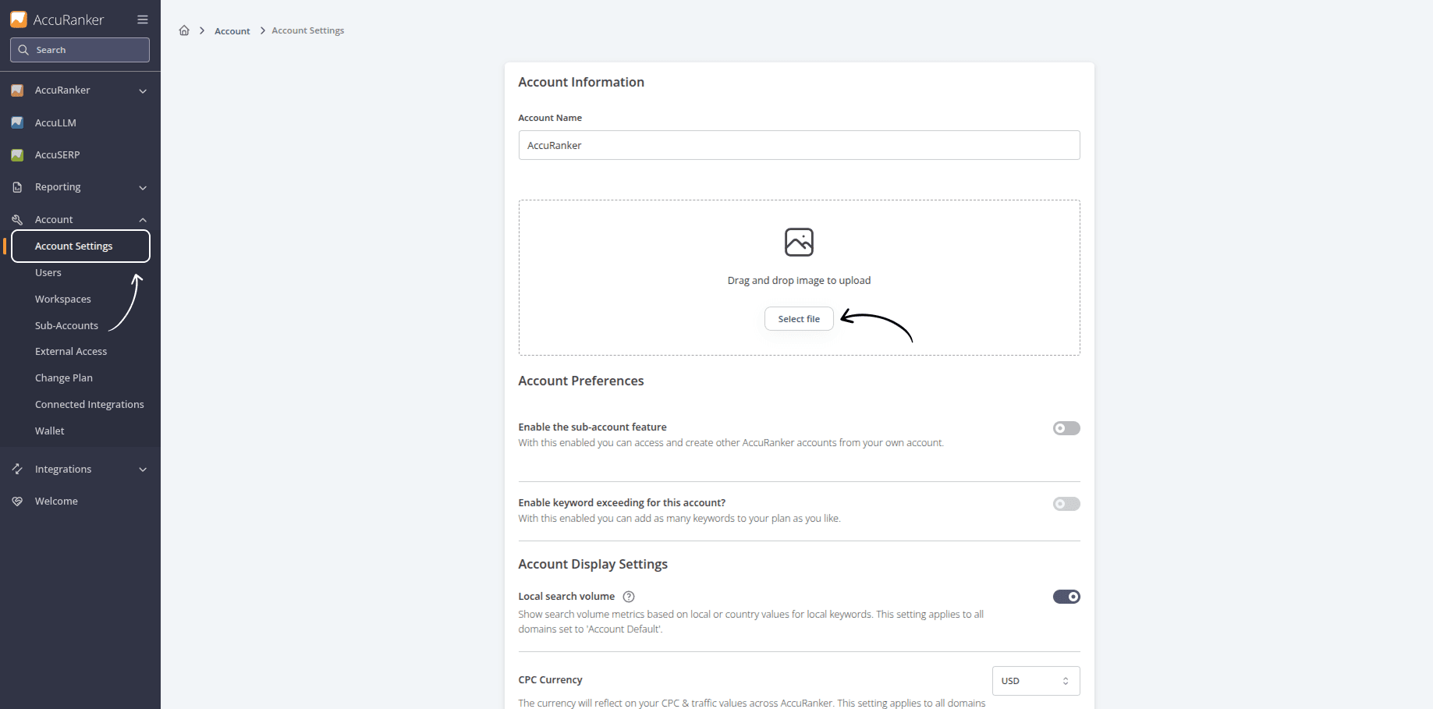1433x709 pixels.
Task: Click the 'CPC Currency' label
Action: point(550,680)
